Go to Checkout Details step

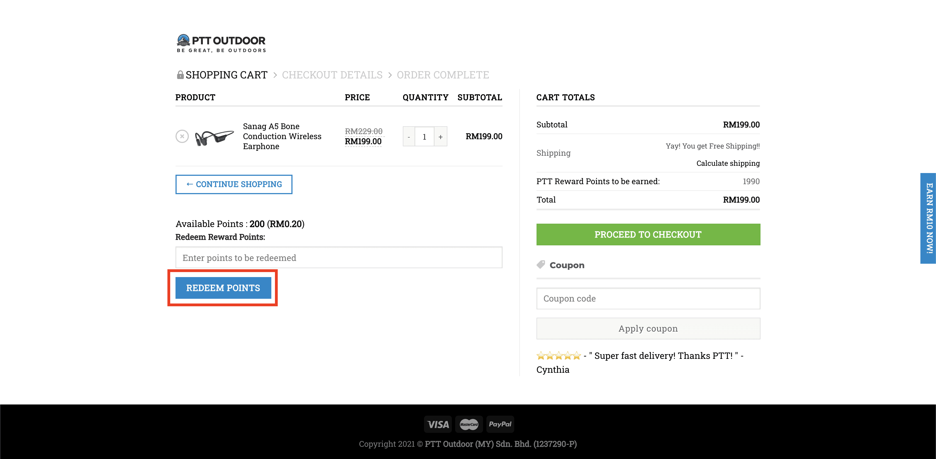332,75
